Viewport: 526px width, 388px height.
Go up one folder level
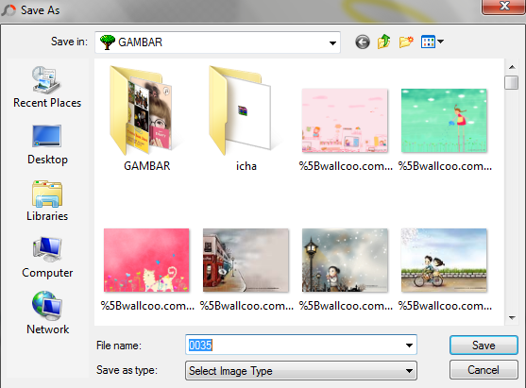(x=384, y=42)
